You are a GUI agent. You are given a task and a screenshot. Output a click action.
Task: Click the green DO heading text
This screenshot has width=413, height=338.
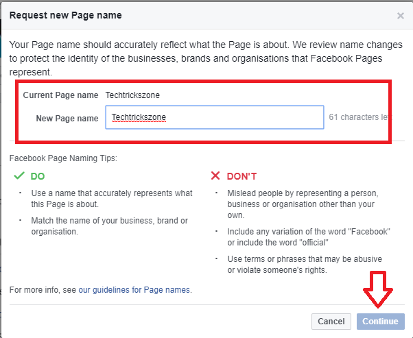36,176
